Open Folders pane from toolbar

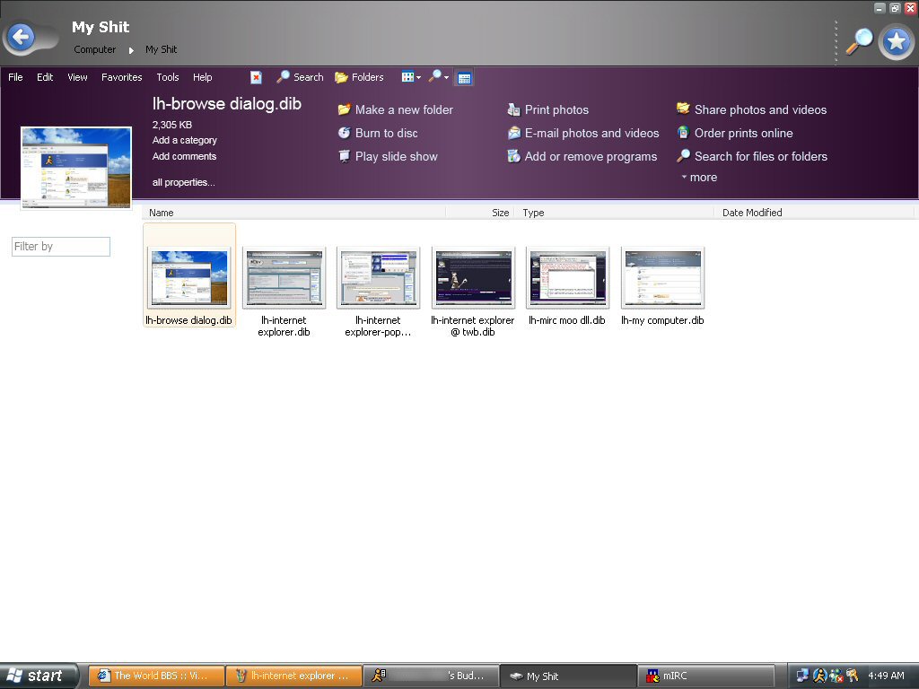[359, 77]
